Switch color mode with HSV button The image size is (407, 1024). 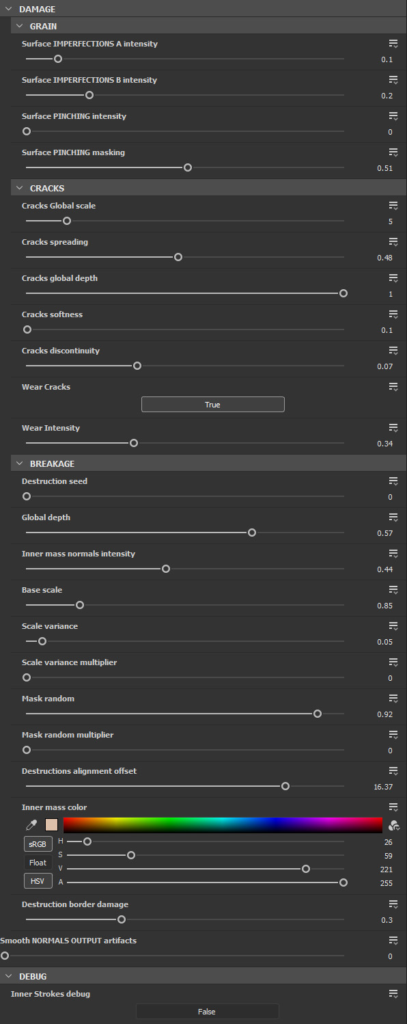point(38,881)
